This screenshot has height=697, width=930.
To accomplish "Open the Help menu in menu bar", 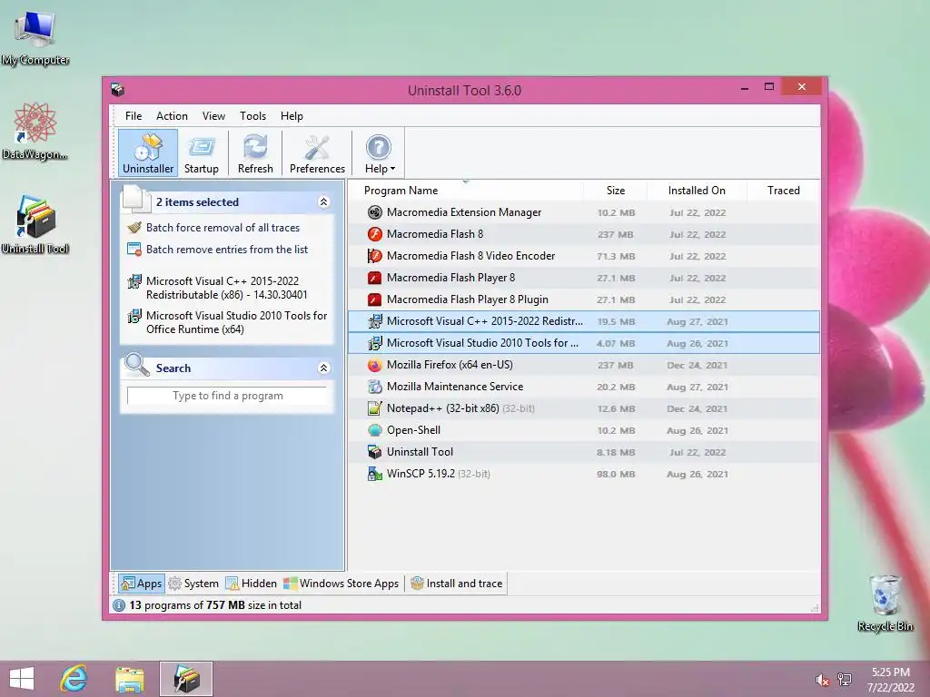I will pos(292,116).
